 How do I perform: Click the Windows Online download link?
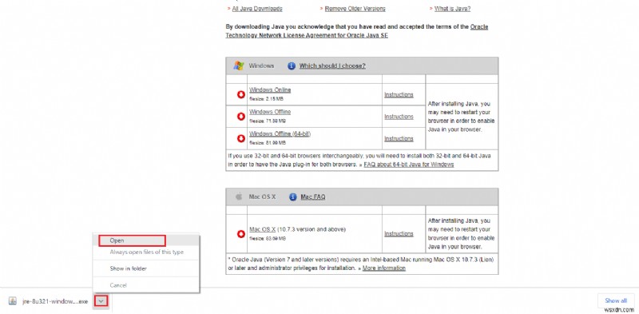(270, 89)
